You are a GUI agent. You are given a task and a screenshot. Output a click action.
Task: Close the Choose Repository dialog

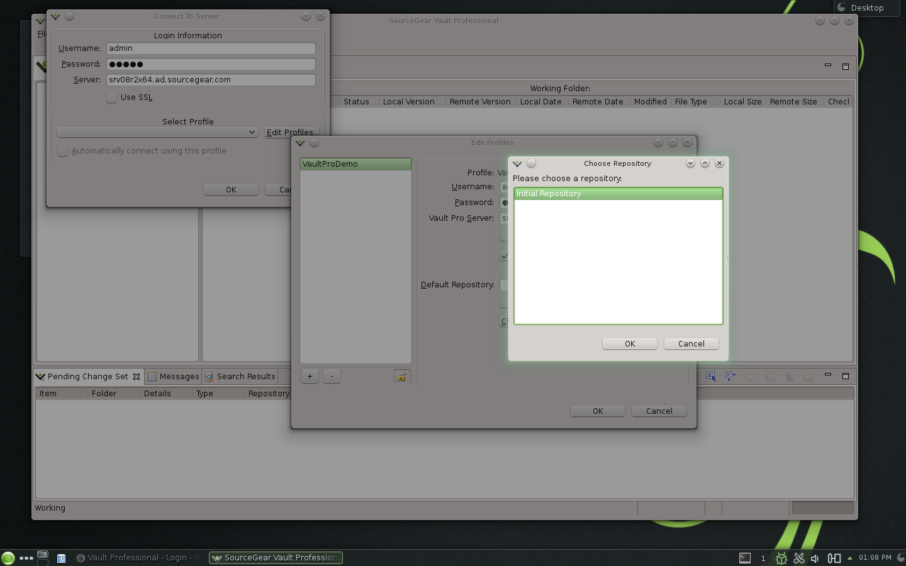click(719, 164)
